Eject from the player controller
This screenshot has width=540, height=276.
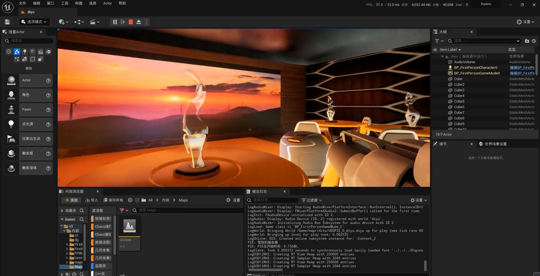139,22
